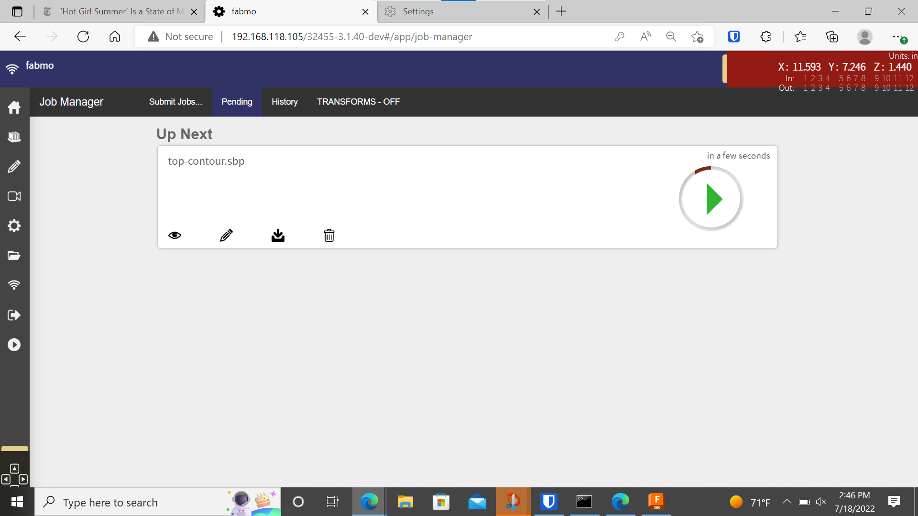This screenshot has height=516, width=918.
Task: Open the configuration gear in left sidebar
Action: (14, 226)
